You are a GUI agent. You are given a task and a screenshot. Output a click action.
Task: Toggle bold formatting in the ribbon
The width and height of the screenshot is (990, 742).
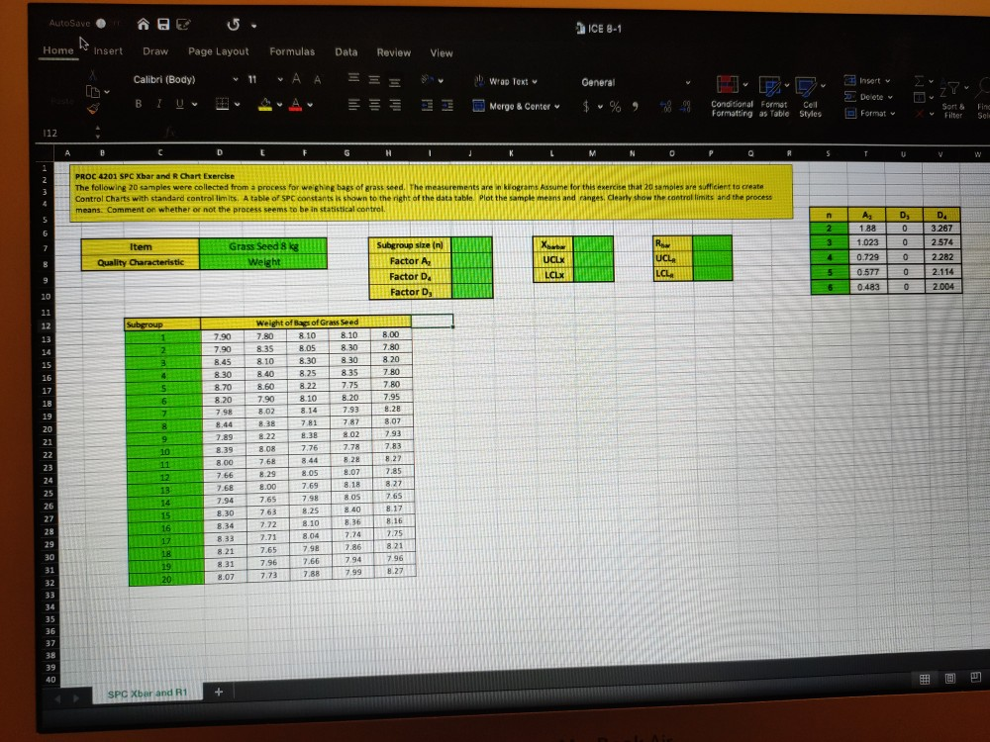tap(138, 103)
